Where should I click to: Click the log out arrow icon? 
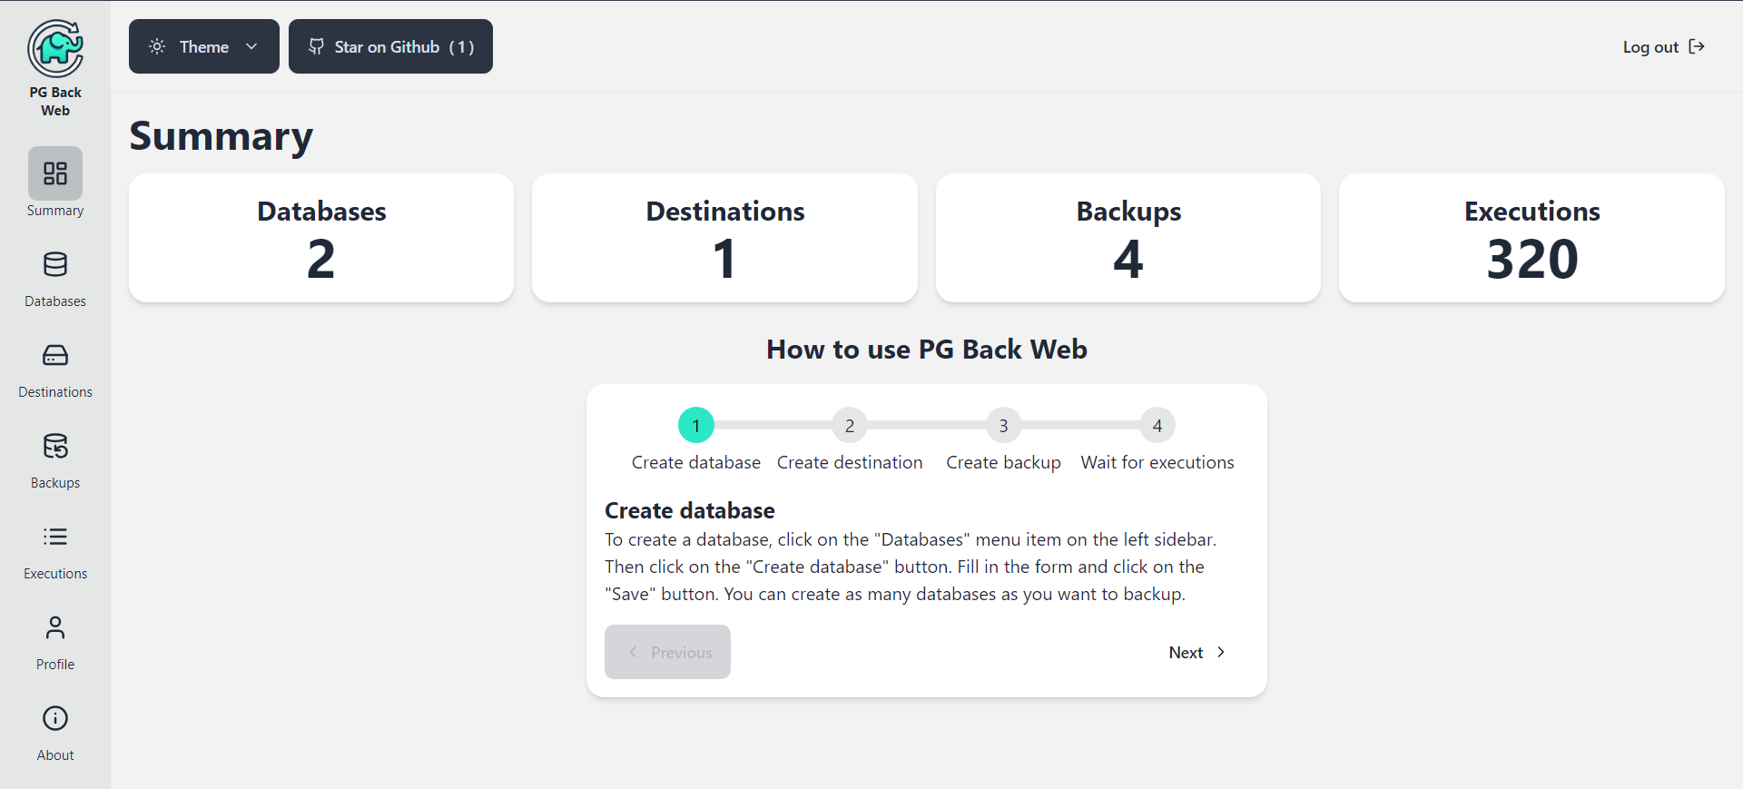coord(1697,46)
